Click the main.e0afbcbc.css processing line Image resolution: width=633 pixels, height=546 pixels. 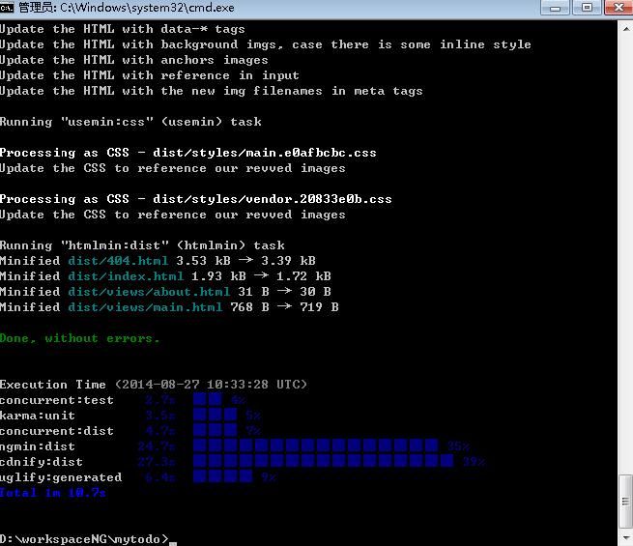click(187, 153)
